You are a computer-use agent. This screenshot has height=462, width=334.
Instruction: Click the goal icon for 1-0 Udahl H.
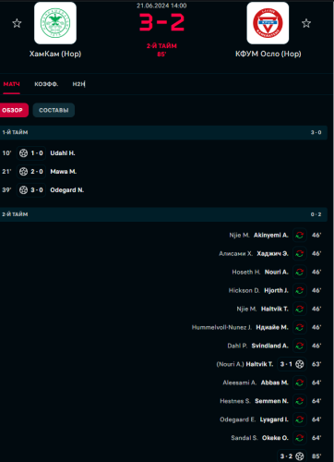(24, 153)
